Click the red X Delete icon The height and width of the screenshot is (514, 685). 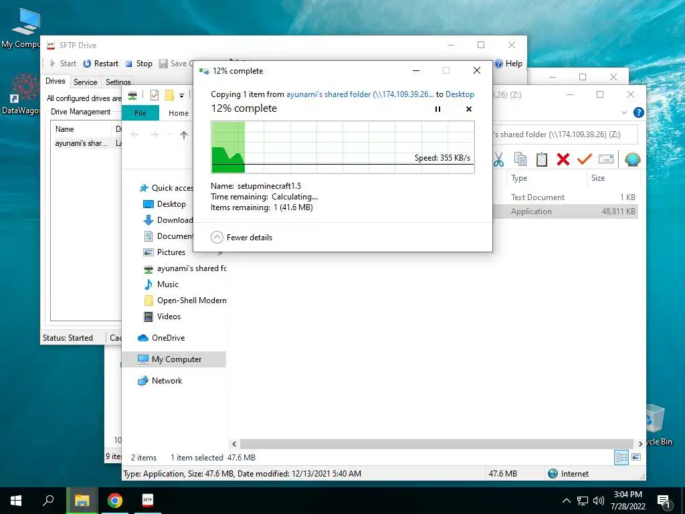tap(563, 159)
